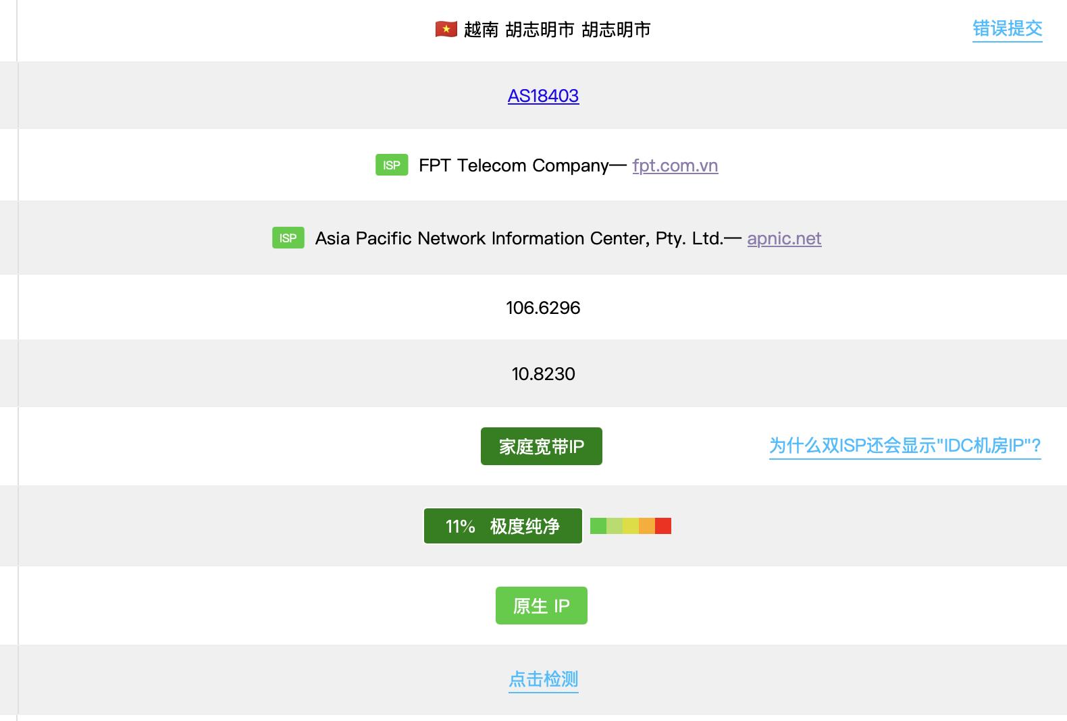Click the ISP badge beside FPT Telecom

392,165
